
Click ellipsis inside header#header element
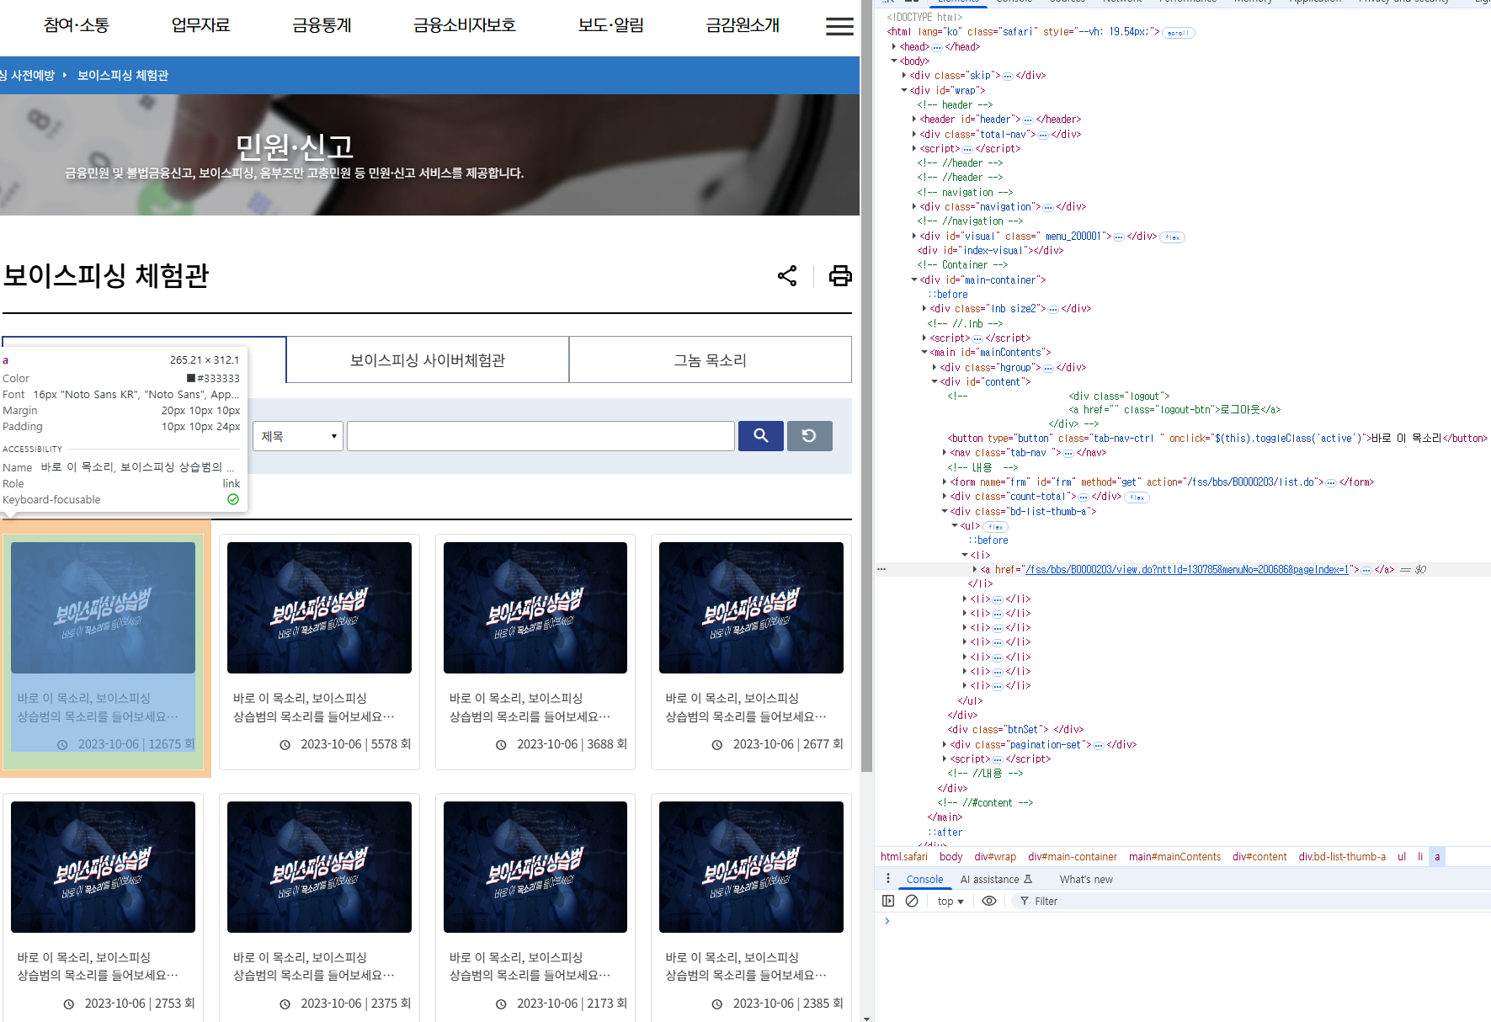click(x=1028, y=120)
